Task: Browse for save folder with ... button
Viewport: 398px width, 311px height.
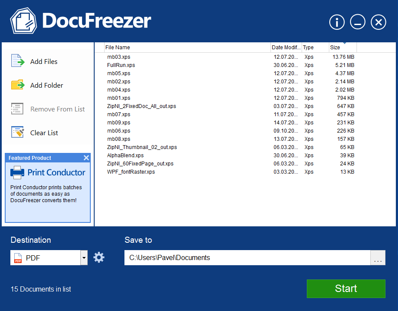Action: click(x=378, y=258)
